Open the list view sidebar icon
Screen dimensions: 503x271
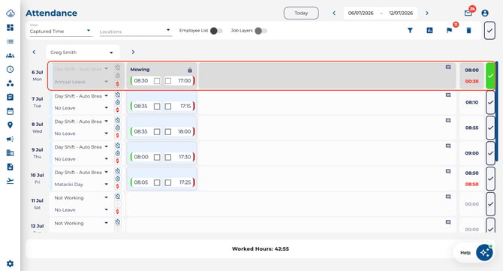(x=10, y=41)
